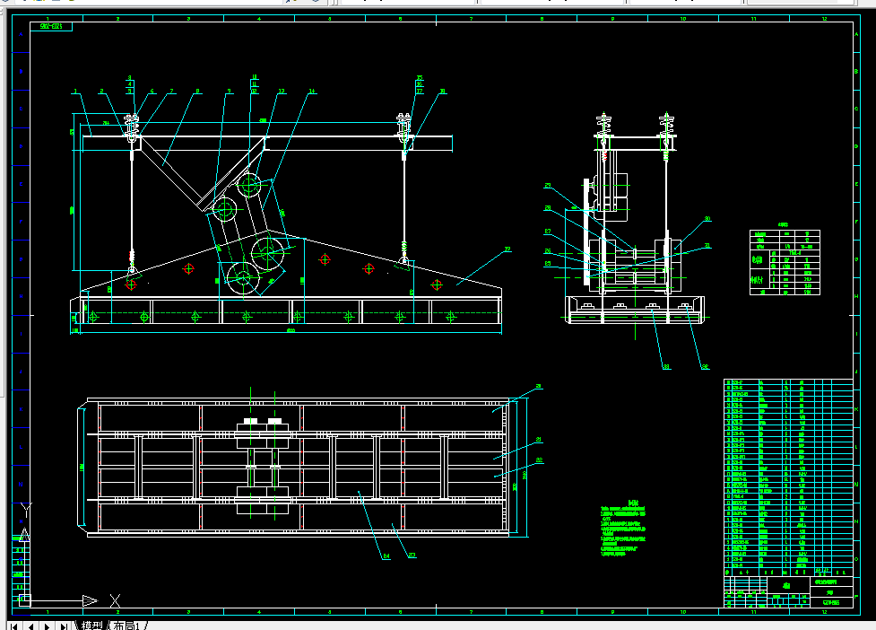876x630 pixels.
Task: Jump to the last layout tab arrow
Action: point(65,626)
